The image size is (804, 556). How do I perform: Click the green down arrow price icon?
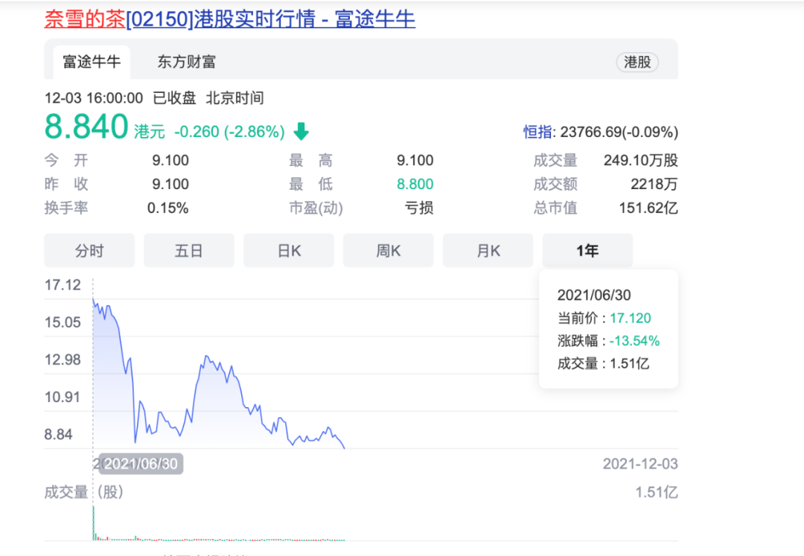point(301,132)
